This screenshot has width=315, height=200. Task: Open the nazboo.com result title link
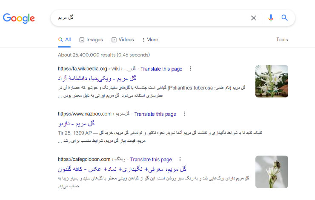[x=76, y=123]
